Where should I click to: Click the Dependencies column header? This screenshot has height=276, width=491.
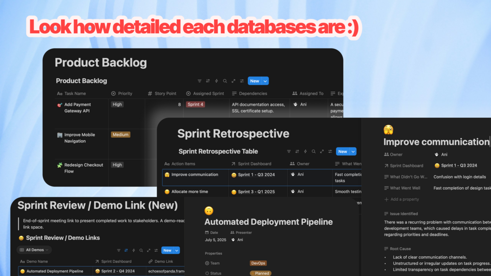click(x=250, y=94)
